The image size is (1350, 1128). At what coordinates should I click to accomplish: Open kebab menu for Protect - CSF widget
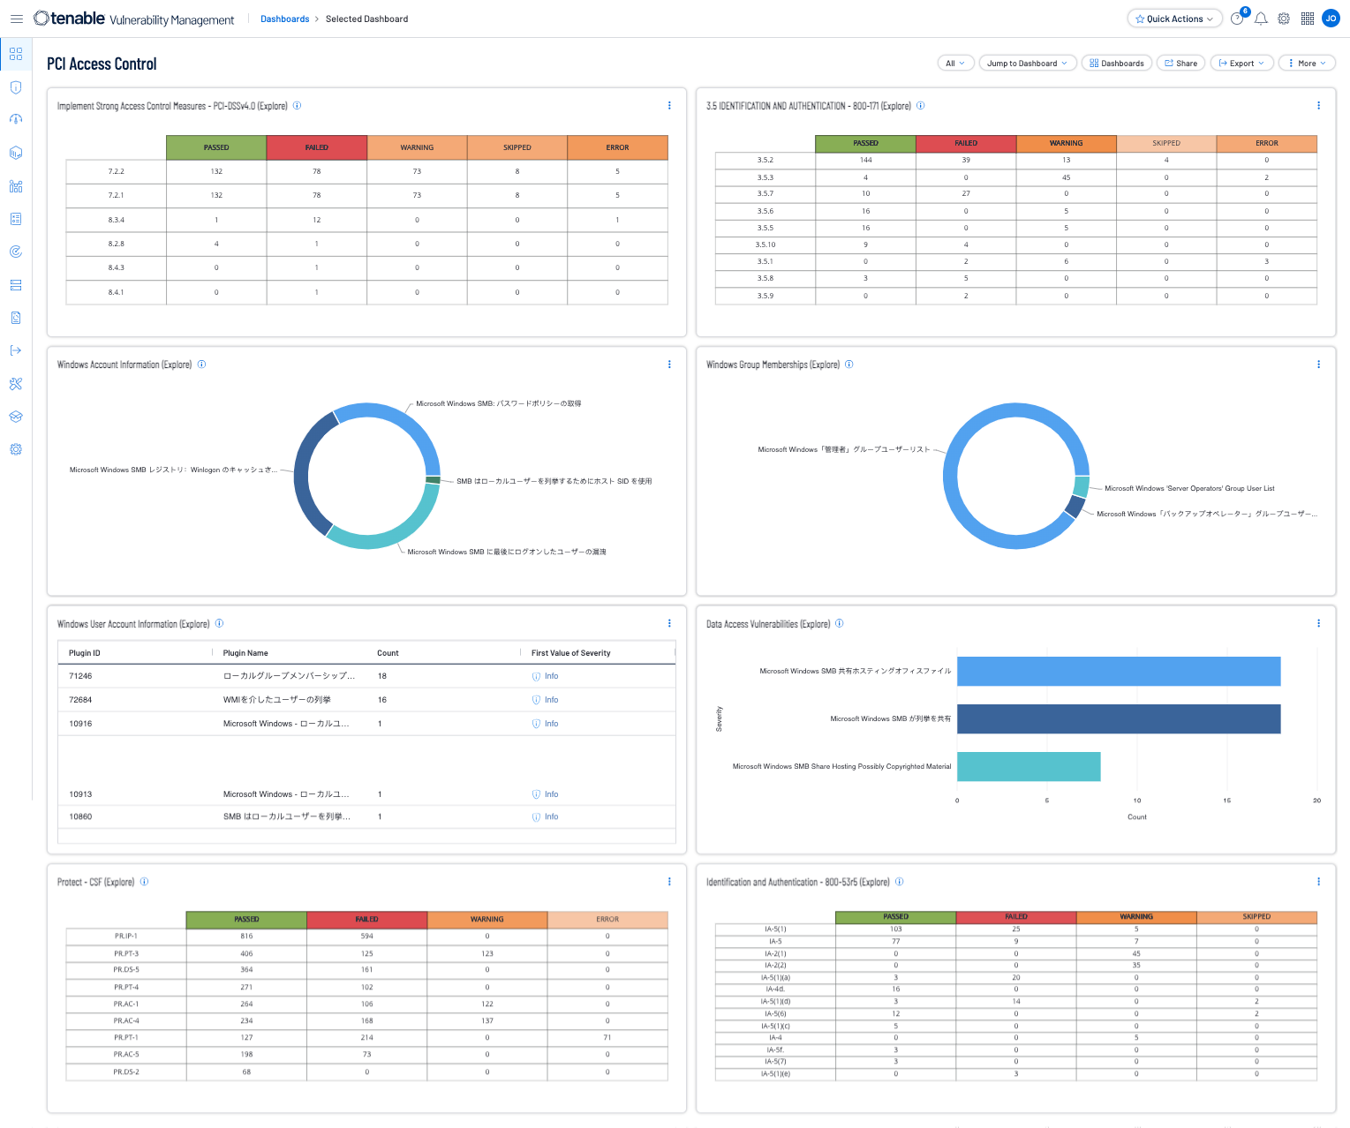coord(669,882)
